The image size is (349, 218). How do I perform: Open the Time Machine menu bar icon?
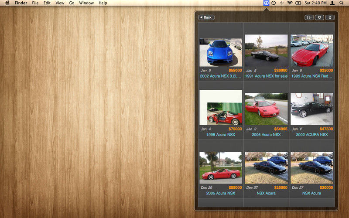(274, 3)
